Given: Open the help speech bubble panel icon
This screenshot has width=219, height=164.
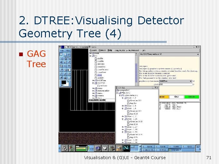Looking at the screenshot, I should (105, 148).
